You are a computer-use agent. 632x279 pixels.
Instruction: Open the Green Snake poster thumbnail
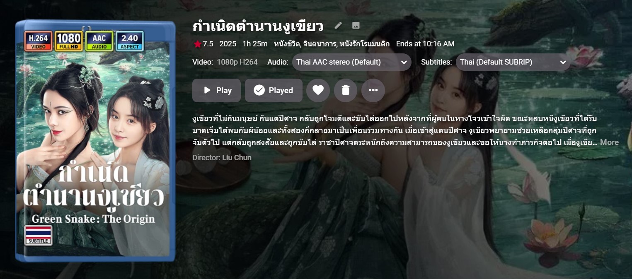pyautogui.click(x=95, y=141)
